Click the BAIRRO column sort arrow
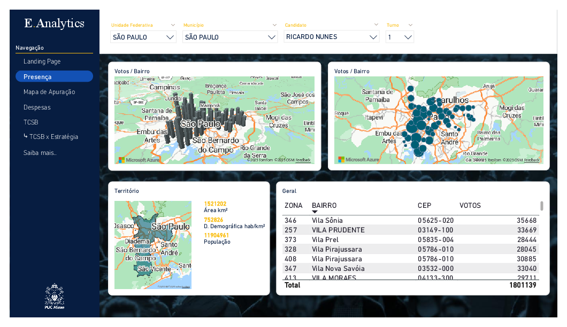The height and width of the screenshot is (327, 567). click(x=315, y=212)
